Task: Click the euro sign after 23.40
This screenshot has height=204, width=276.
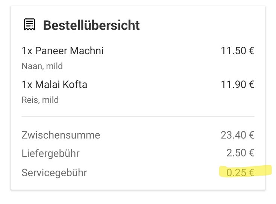Action: [252, 135]
